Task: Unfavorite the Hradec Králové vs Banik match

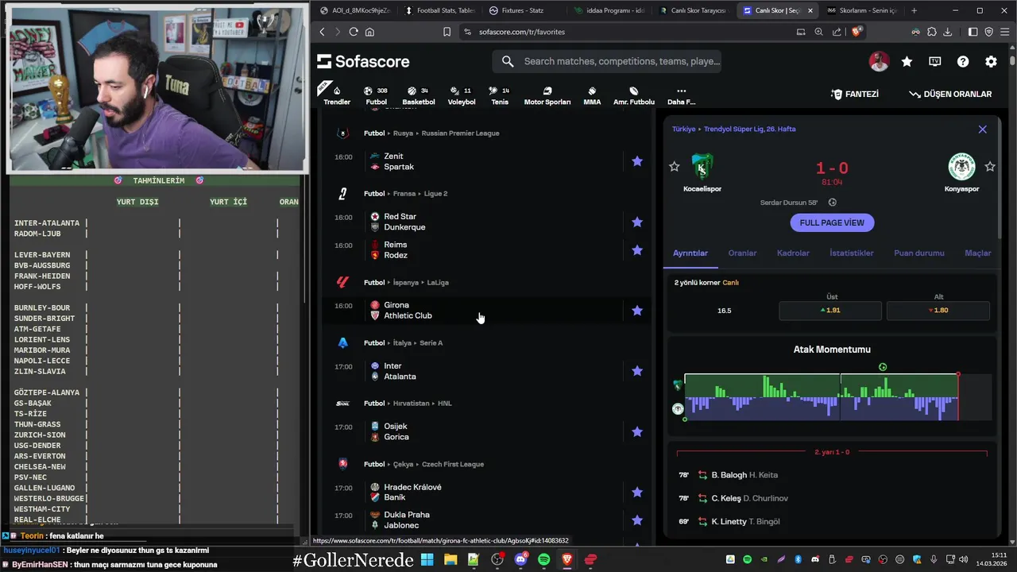Action: (637, 493)
